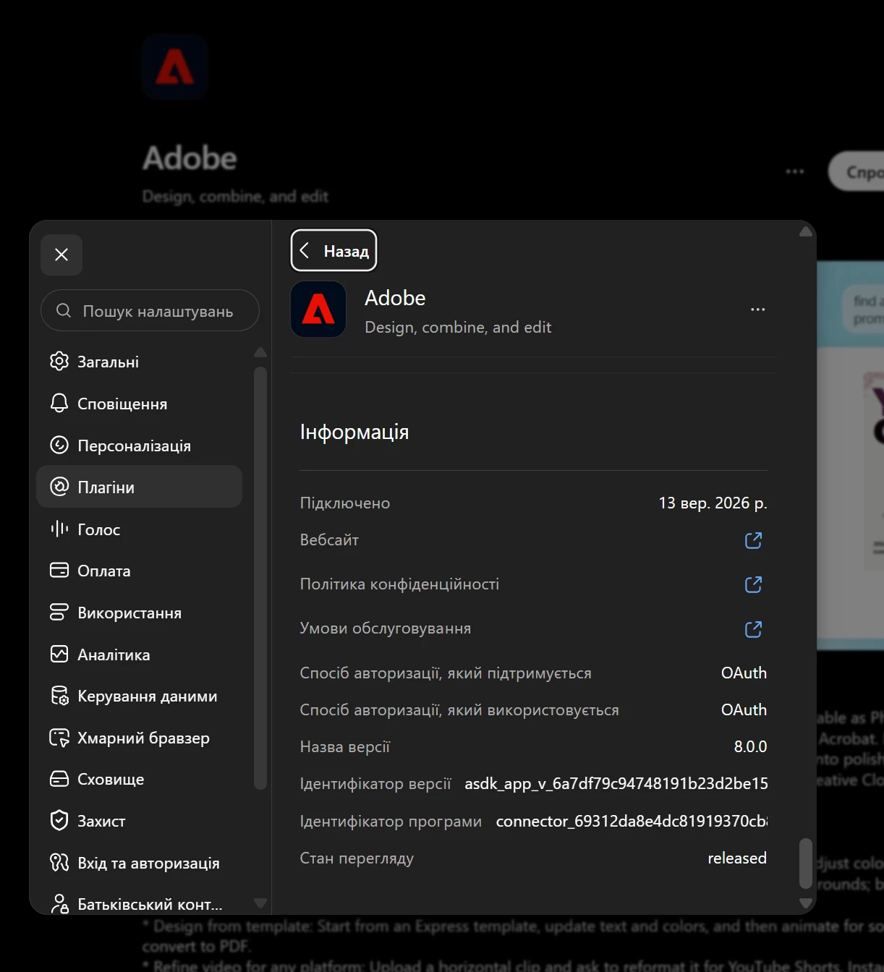Viewport: 884px width, 972px height.
Task: Click the main panel scroll up arrow
Action: [806, 232]
